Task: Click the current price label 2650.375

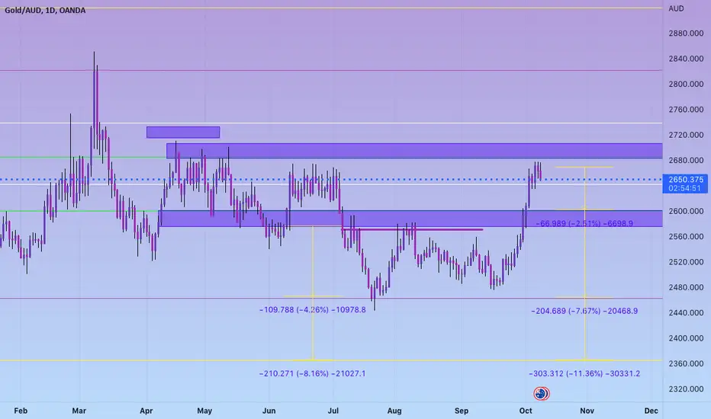Action: coord(686,179)
